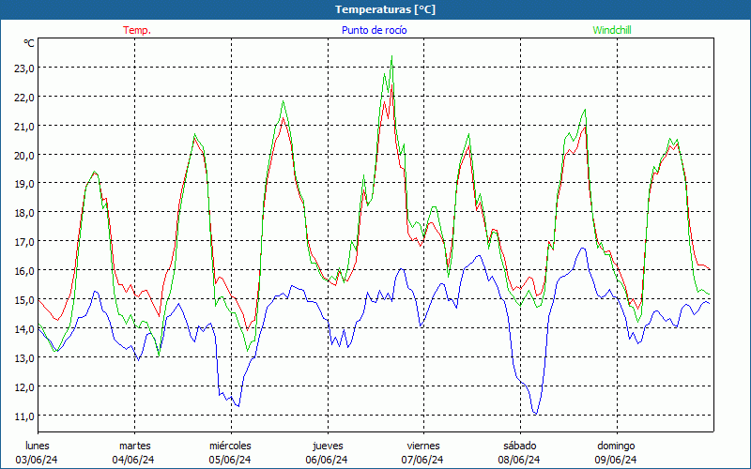
Task: Click the 06/06/24 date label
Action: 327,460
